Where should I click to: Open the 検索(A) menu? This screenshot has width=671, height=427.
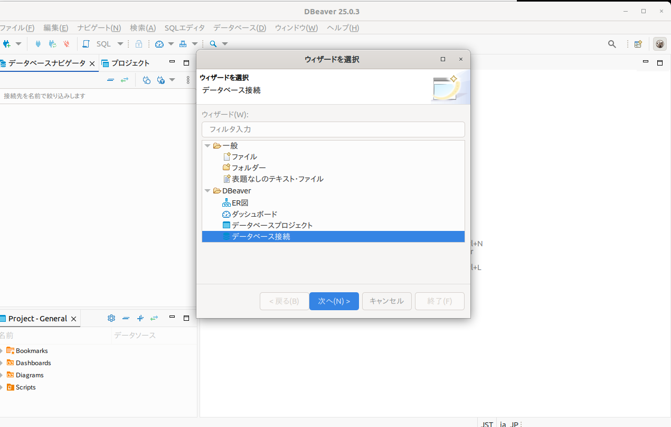[143, 28]
